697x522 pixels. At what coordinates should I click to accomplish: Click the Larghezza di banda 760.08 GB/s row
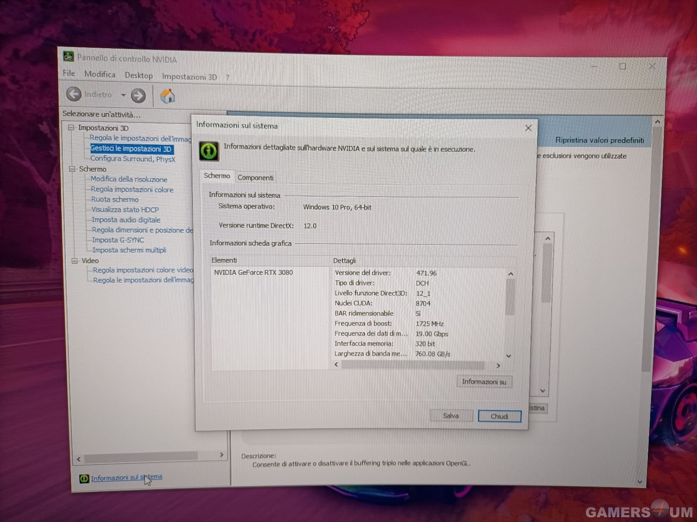coord(392,353)
